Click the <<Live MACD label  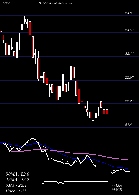(117, 187)
